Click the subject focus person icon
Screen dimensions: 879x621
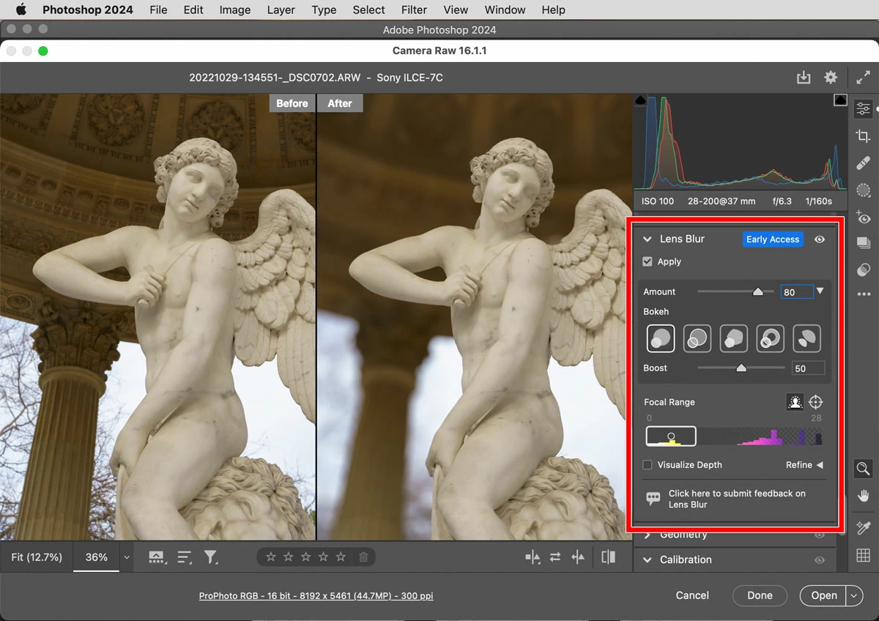pos(795,402)
